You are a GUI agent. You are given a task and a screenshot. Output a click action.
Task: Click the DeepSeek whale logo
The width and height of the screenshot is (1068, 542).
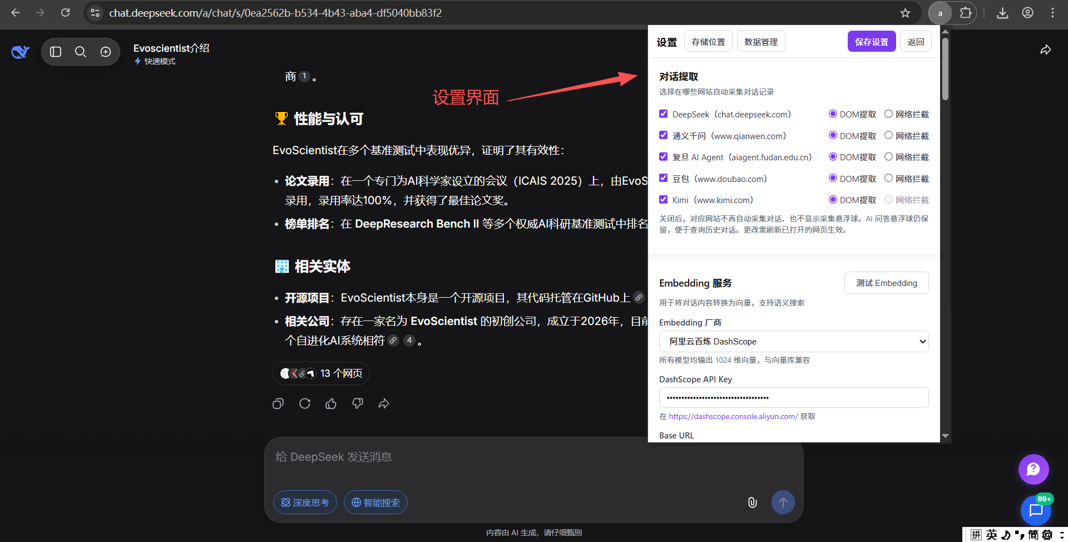click(21, 52)
